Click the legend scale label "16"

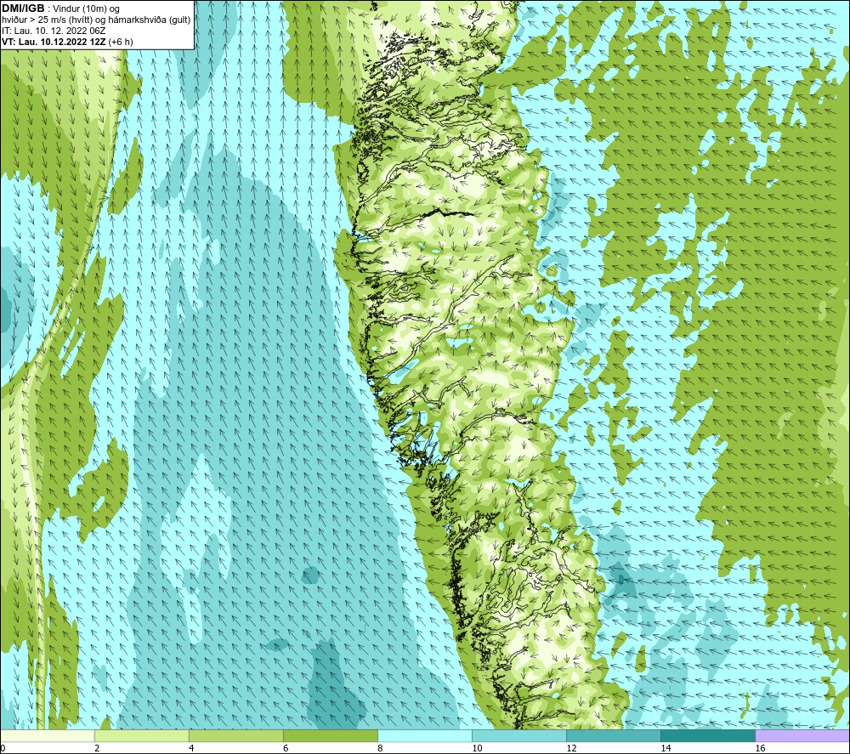click(760, 748)
